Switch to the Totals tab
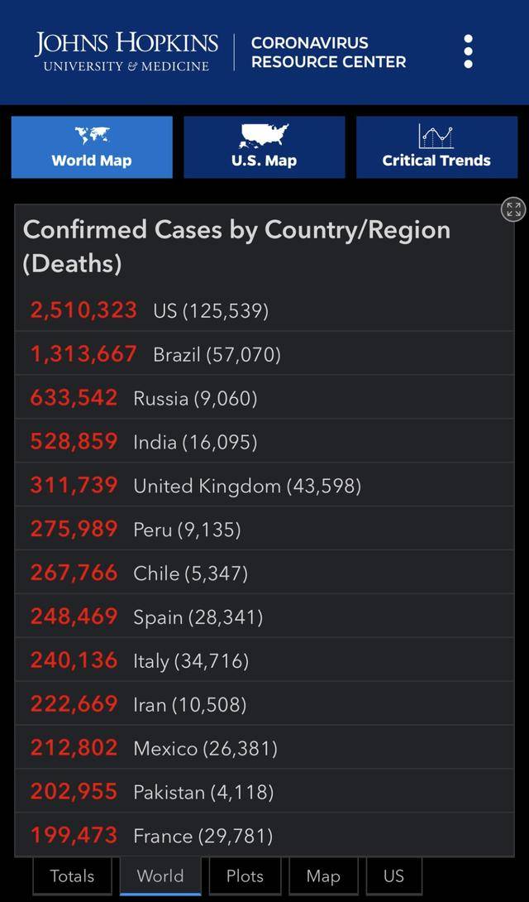The width and height of the screenshot is (529, 902). tap(72, 876)
